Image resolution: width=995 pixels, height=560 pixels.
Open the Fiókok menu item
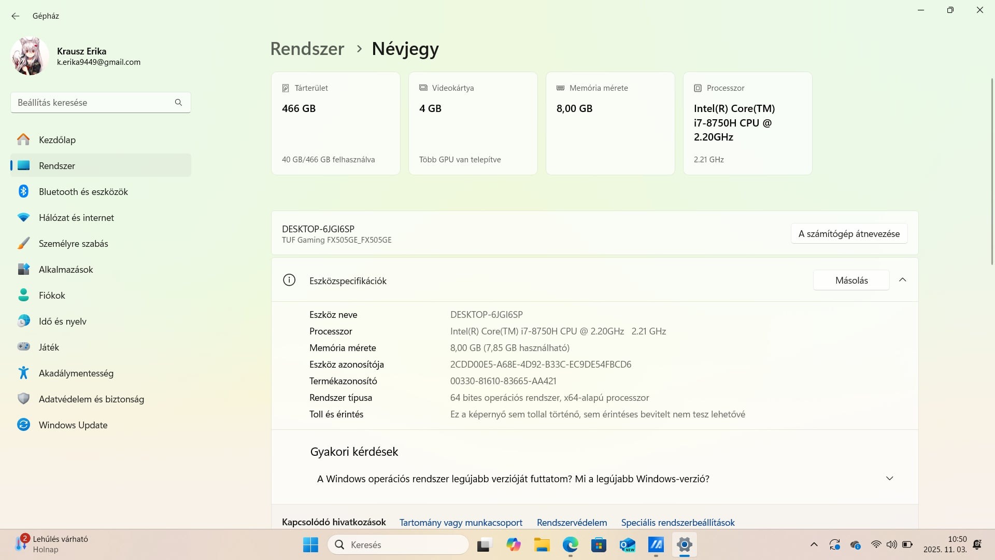pyautogui.click(x=52, y=296)
